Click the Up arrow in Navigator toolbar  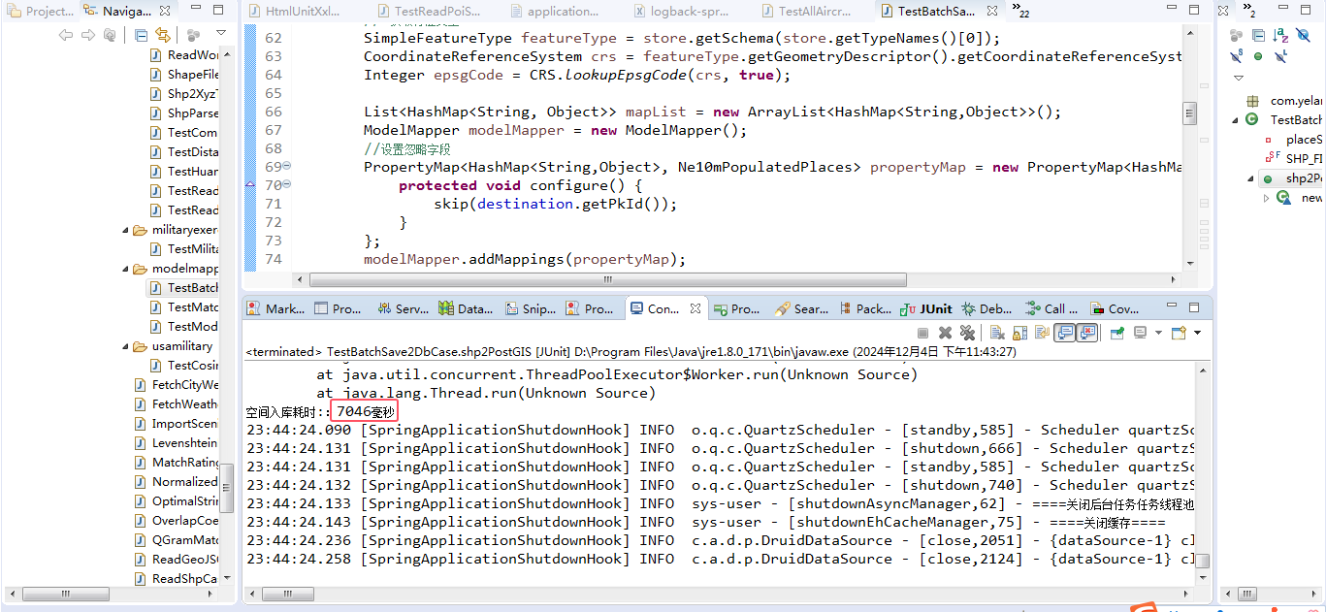(110, 35)
